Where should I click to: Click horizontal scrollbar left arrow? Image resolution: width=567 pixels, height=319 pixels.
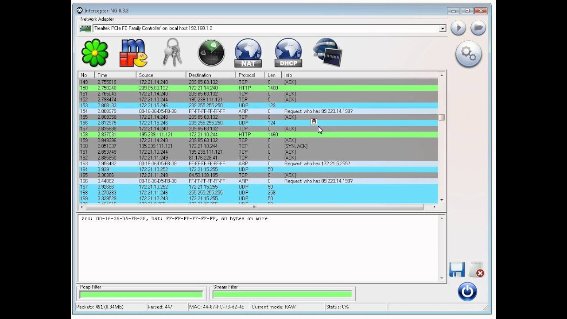coord(82,207)
